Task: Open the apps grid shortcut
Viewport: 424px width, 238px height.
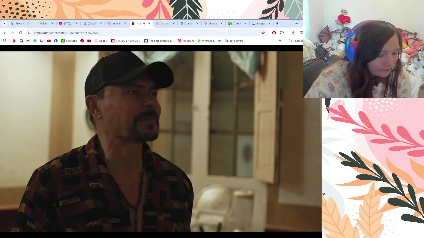Action: pos(4,41)
